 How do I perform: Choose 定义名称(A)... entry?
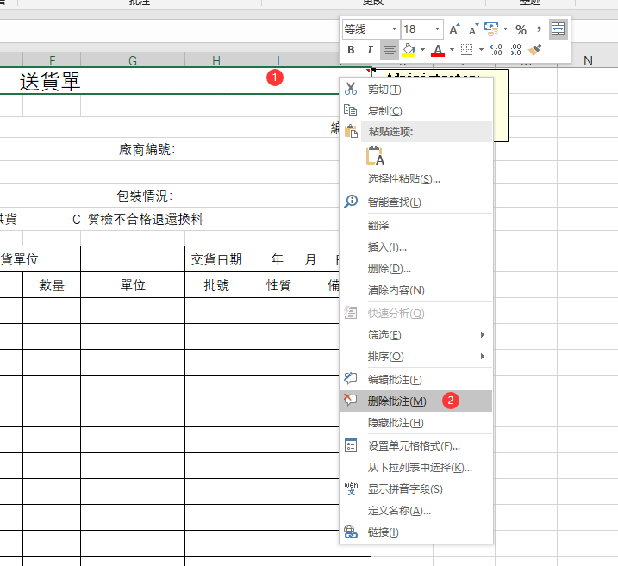tap(416, 511)
